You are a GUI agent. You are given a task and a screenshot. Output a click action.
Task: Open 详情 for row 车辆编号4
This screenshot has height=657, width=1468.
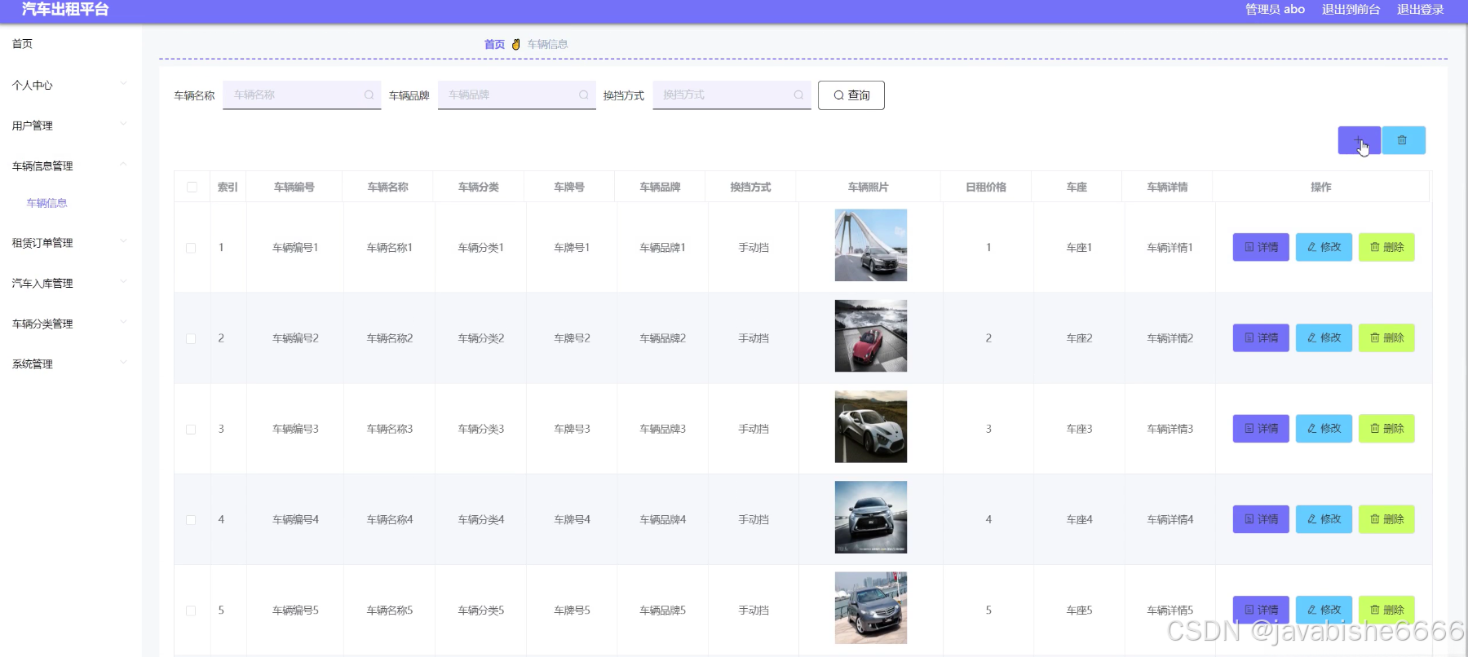pos(1261,518)
